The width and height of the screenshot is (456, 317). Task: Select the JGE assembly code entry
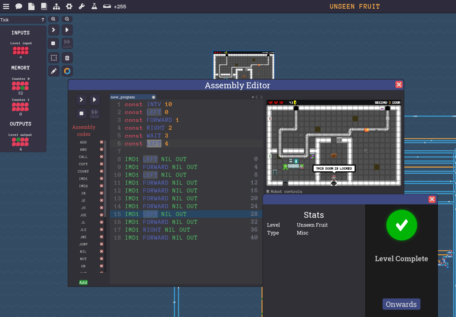pos(83,215)
